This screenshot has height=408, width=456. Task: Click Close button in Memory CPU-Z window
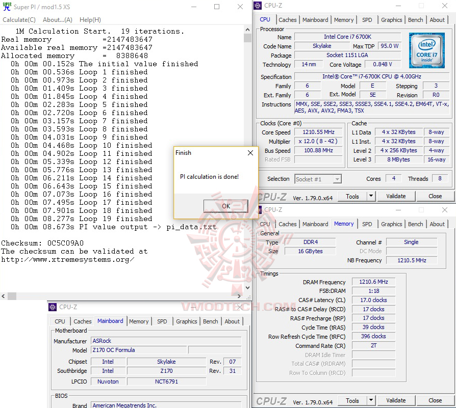pyautogui.click(x=435, y=401)
